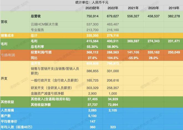Click the 2019年 column header
This screenshot has height=130, width=183.
click(x=174, y=8)
